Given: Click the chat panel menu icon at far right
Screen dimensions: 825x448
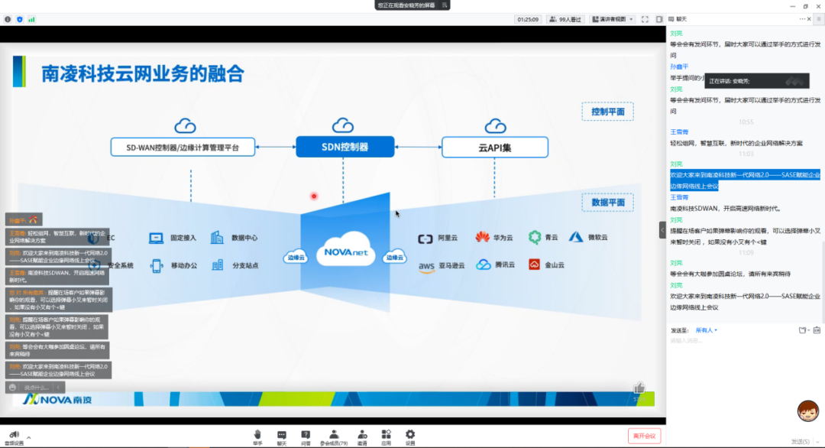Looking at the screenshot, I should (x=819, y=19).
